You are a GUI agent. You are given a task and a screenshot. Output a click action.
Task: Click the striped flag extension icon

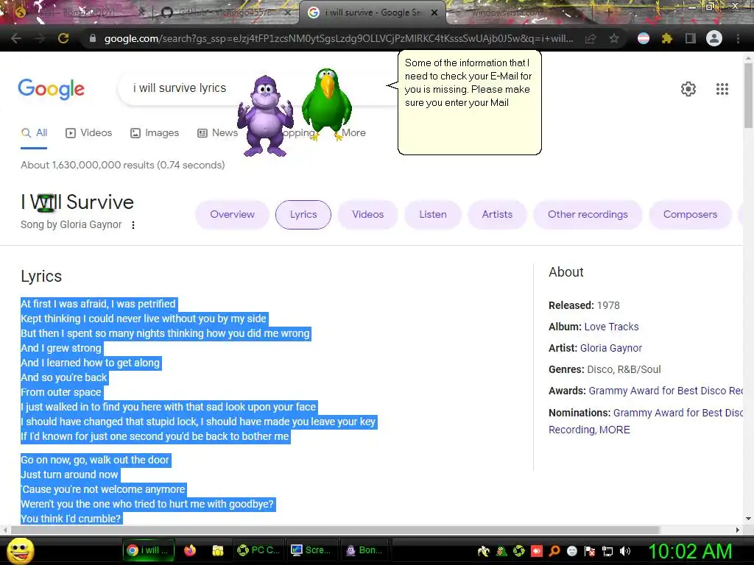644,38
